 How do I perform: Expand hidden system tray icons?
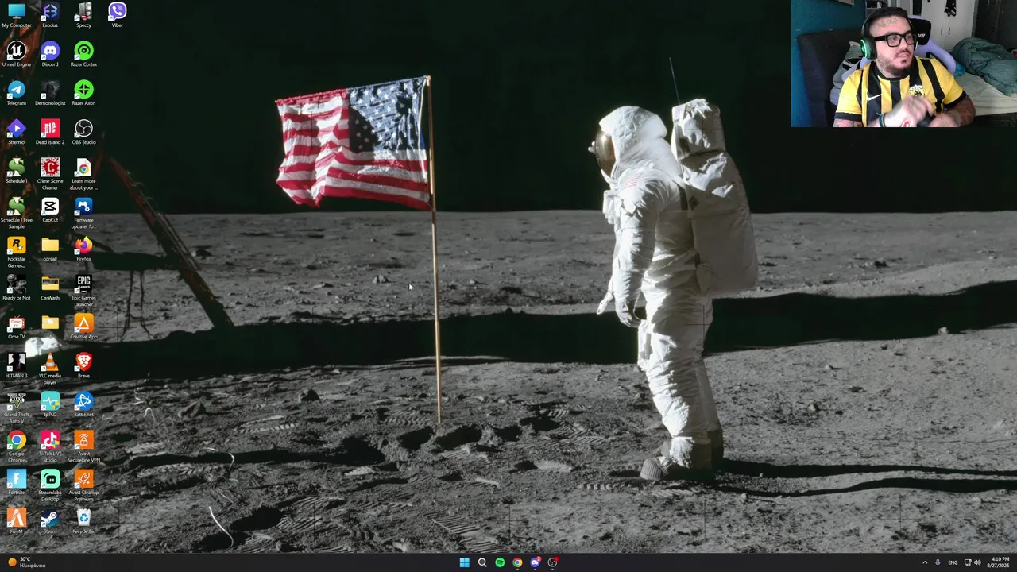[925, 562]
